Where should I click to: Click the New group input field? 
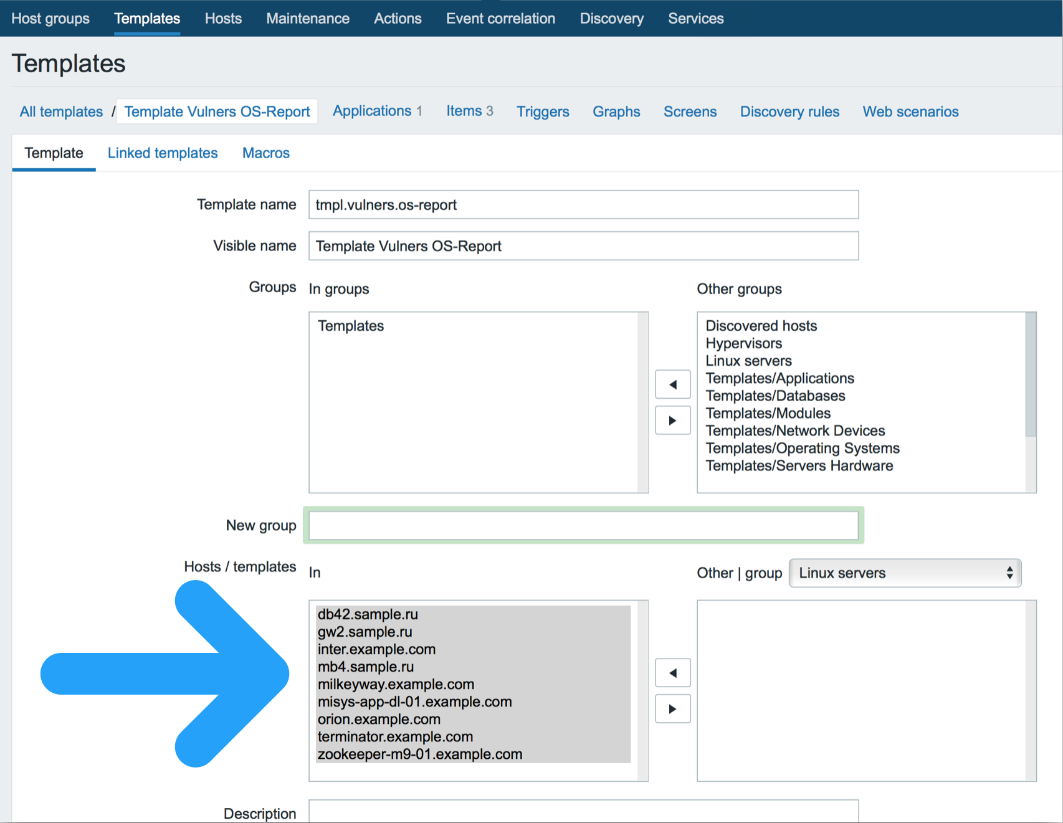[583, 525]
